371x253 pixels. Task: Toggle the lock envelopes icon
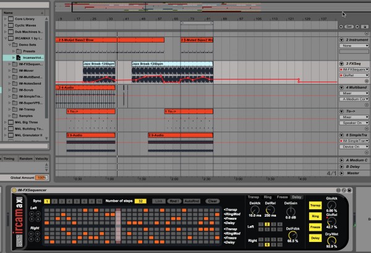click(x=365, y=27)
